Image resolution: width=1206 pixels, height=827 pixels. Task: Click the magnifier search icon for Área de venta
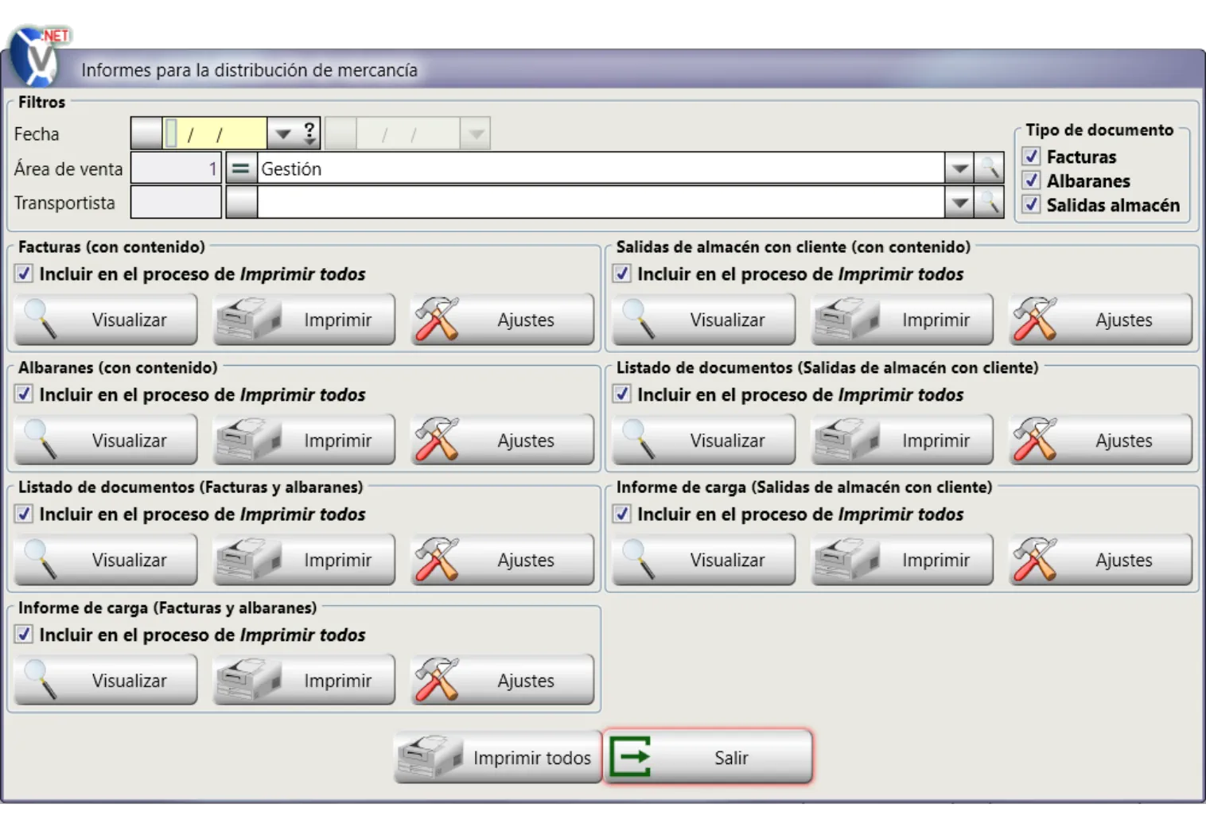pos(989,169)
